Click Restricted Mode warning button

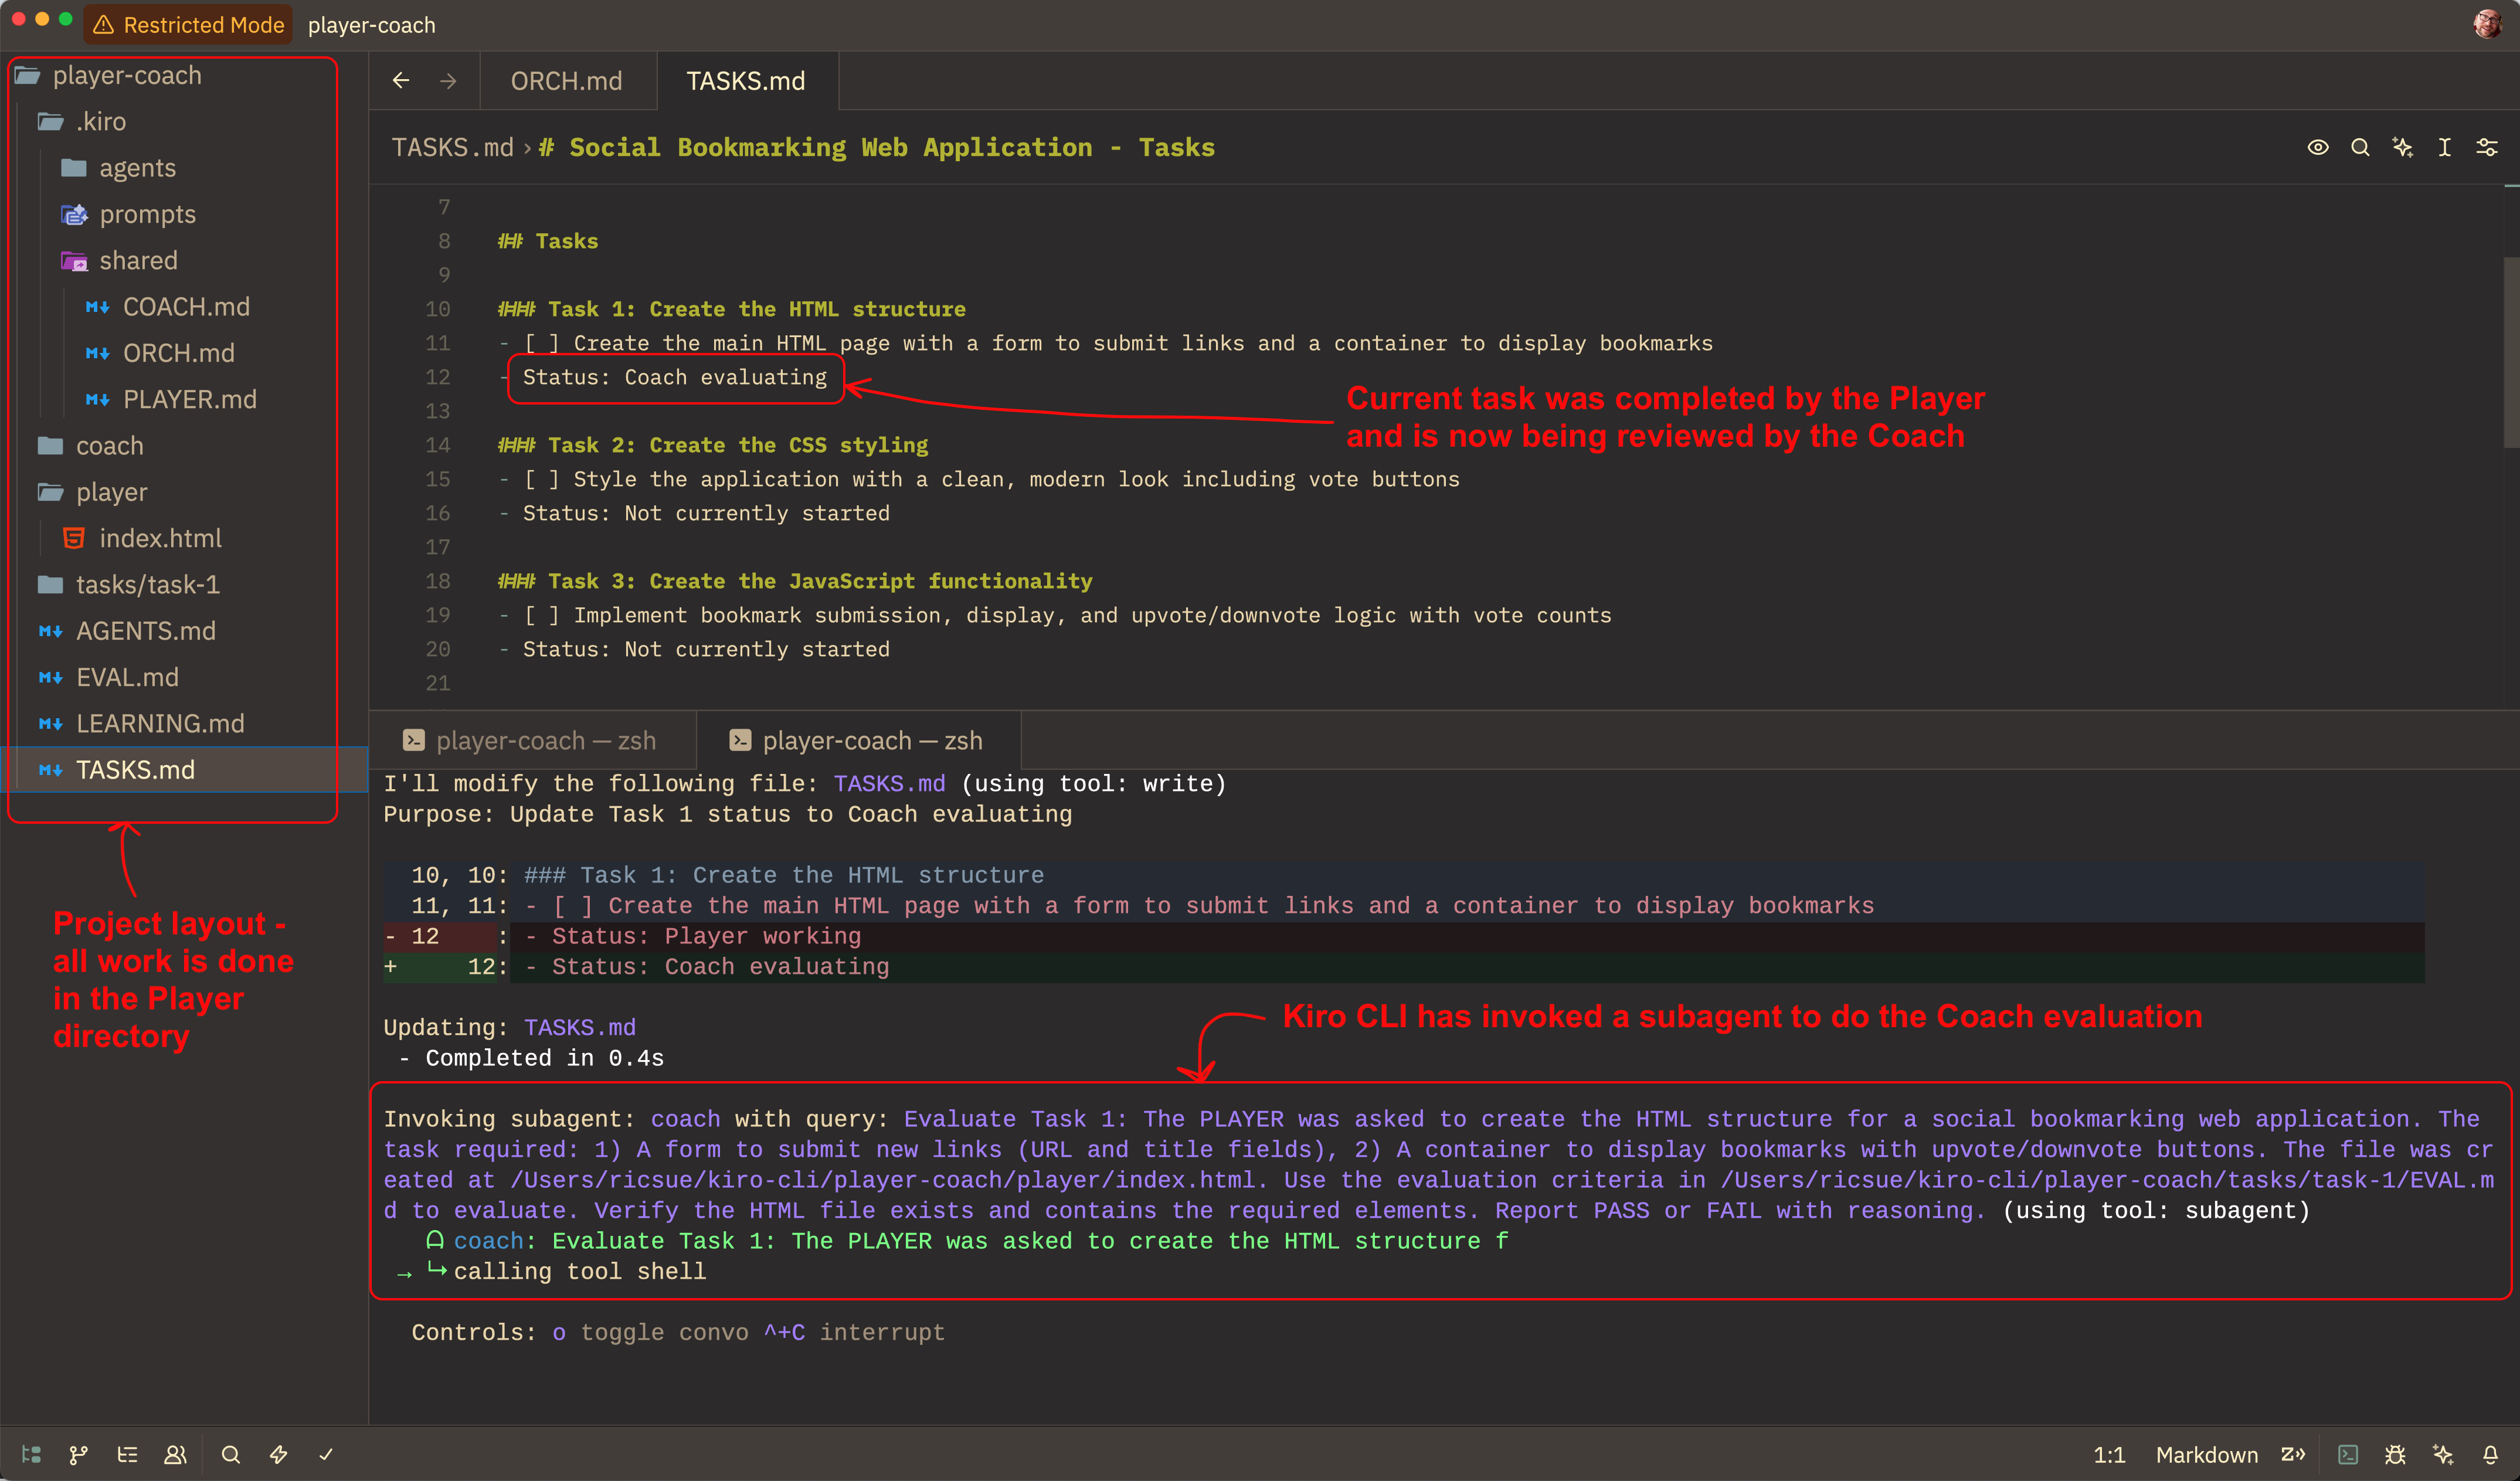coord(189,25)
